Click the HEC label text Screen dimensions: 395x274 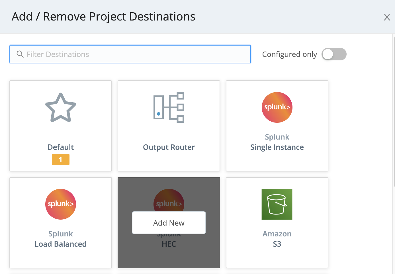(169, 244)
